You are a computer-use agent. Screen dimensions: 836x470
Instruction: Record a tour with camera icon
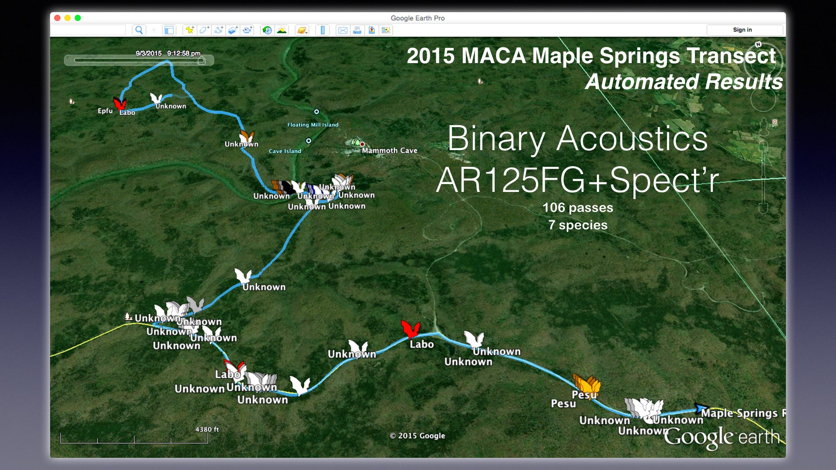(x=247, y=30)
